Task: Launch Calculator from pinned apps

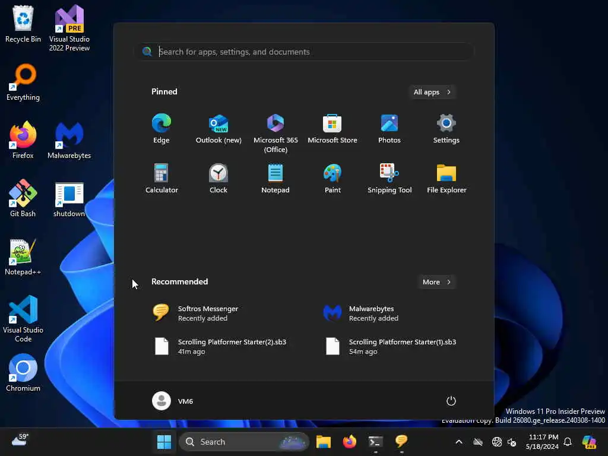Action: click(161, 178)
